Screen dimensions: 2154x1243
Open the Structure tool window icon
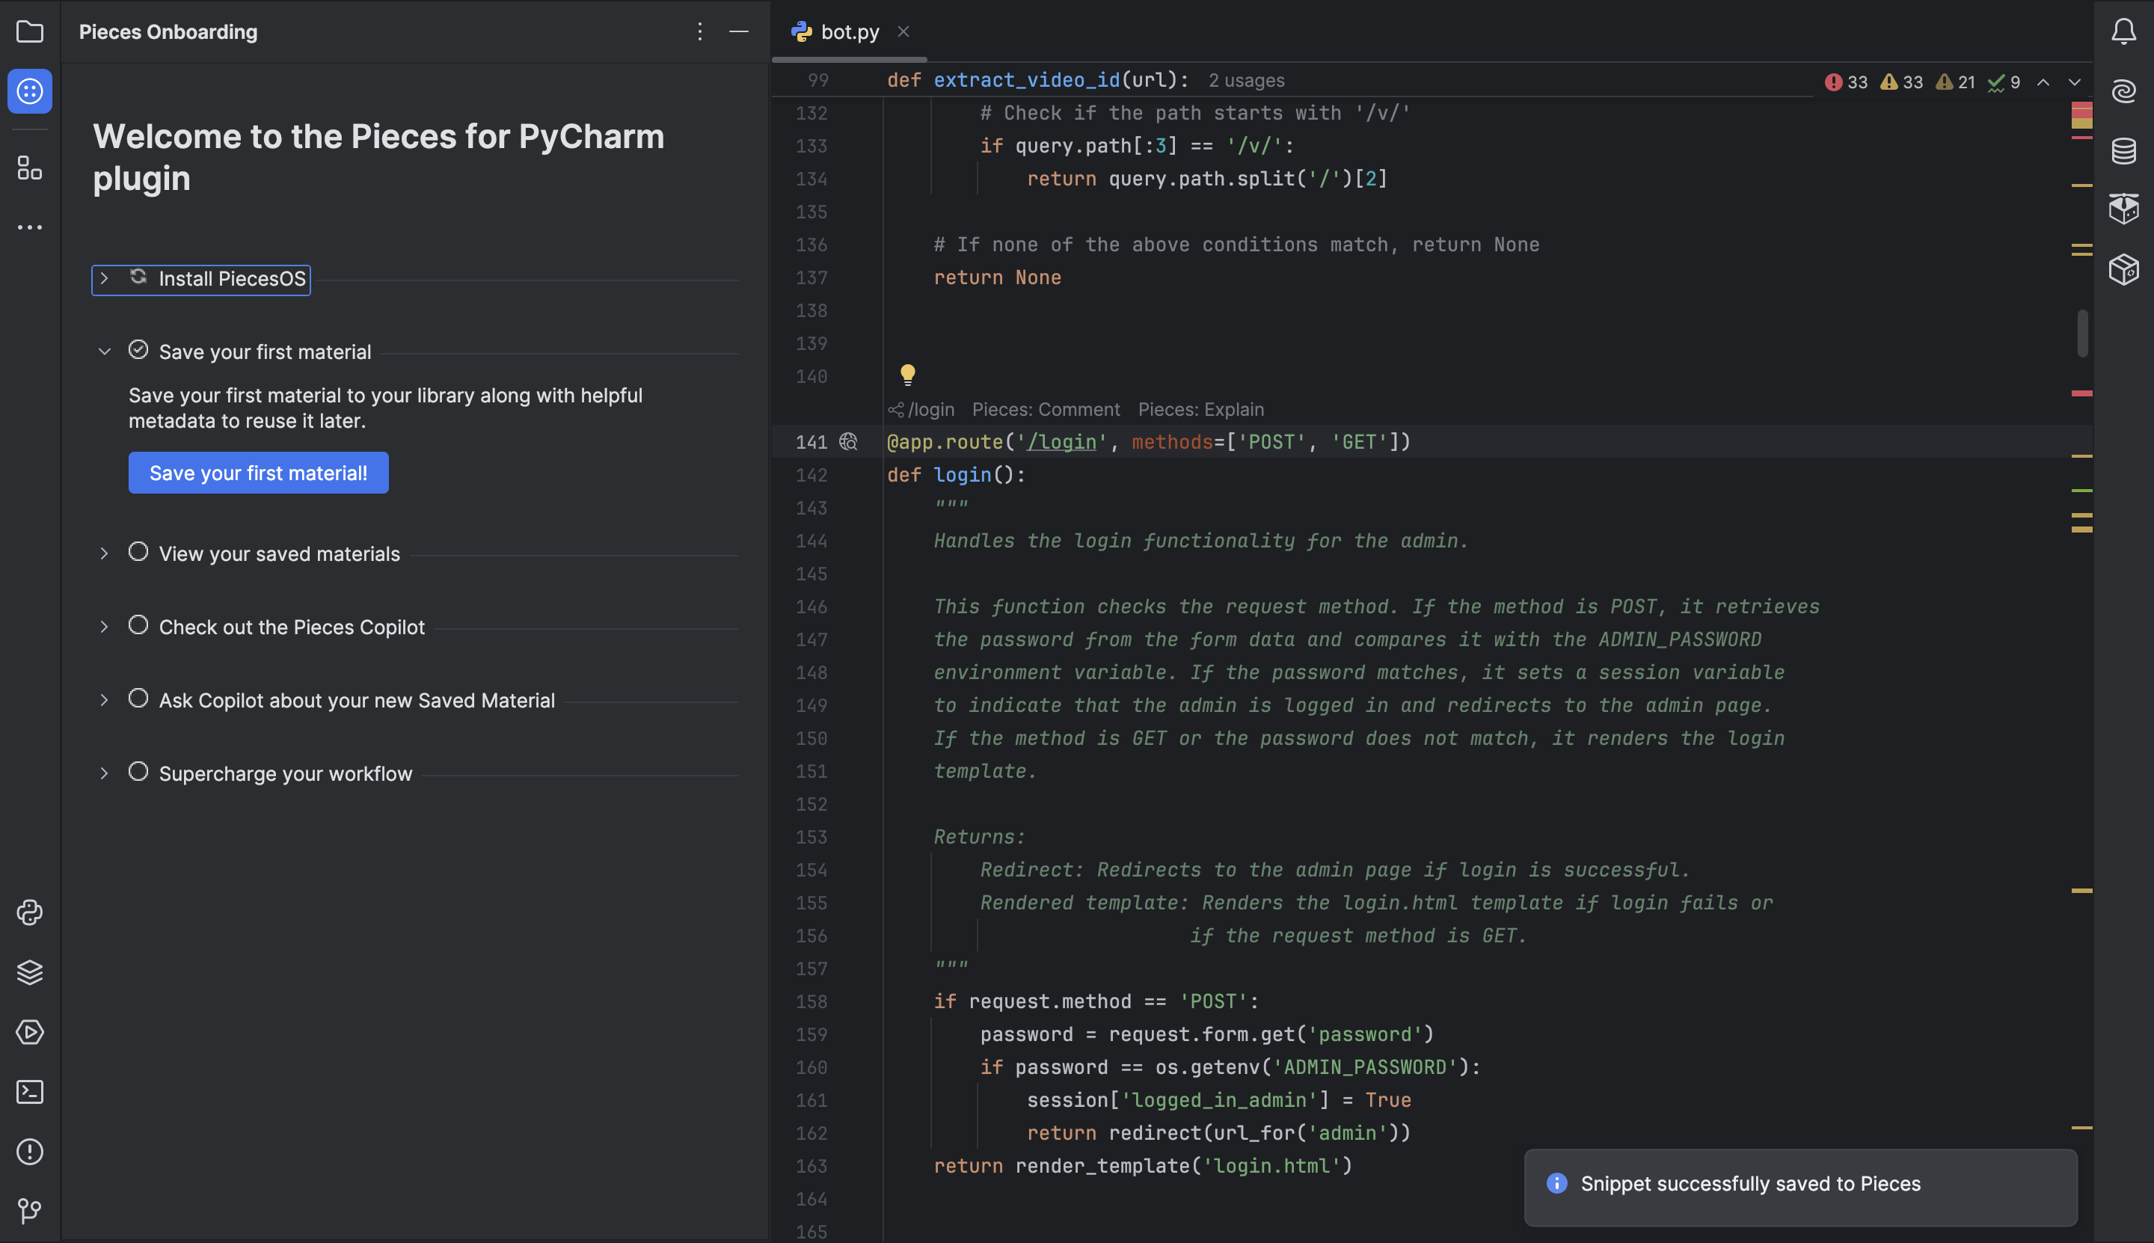pyautogui.click(x=30, y=168)
